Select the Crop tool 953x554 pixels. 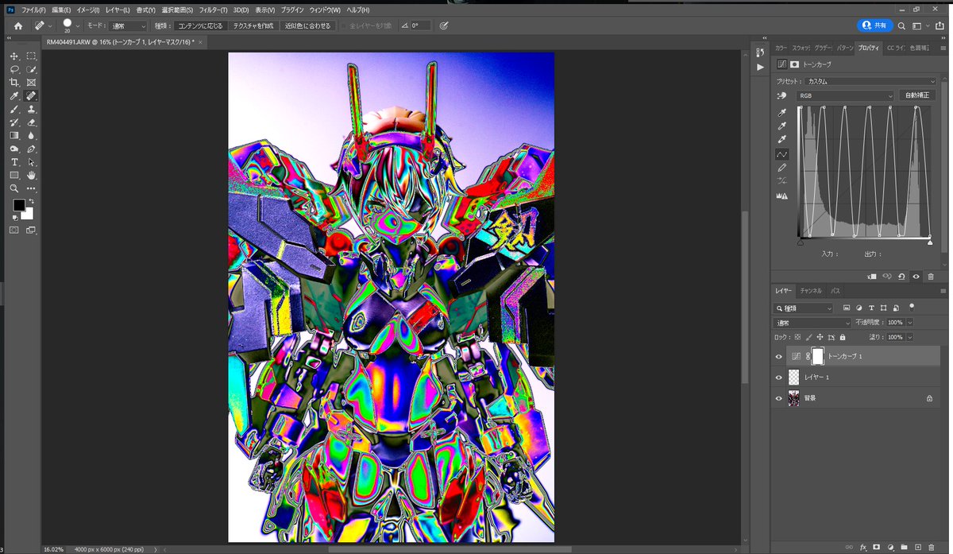[x=14, y=83]
